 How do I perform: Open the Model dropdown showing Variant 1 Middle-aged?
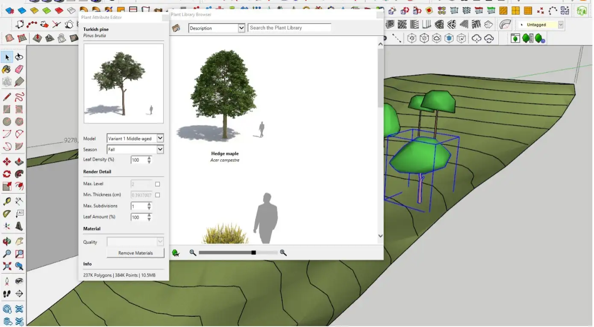tap(159, 138)
